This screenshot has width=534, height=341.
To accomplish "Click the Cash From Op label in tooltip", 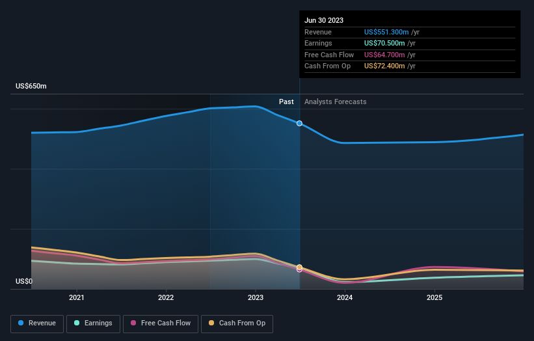I will [327, 66].
